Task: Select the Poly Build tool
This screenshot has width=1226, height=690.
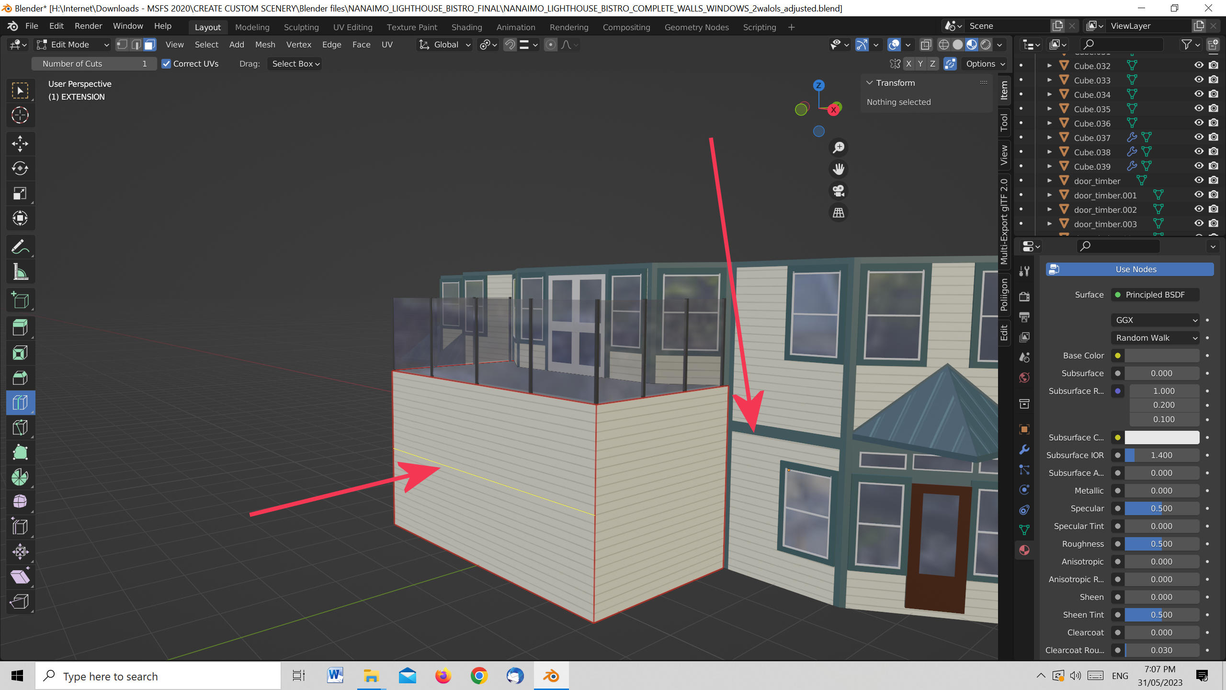Action: tap(20, 452)
